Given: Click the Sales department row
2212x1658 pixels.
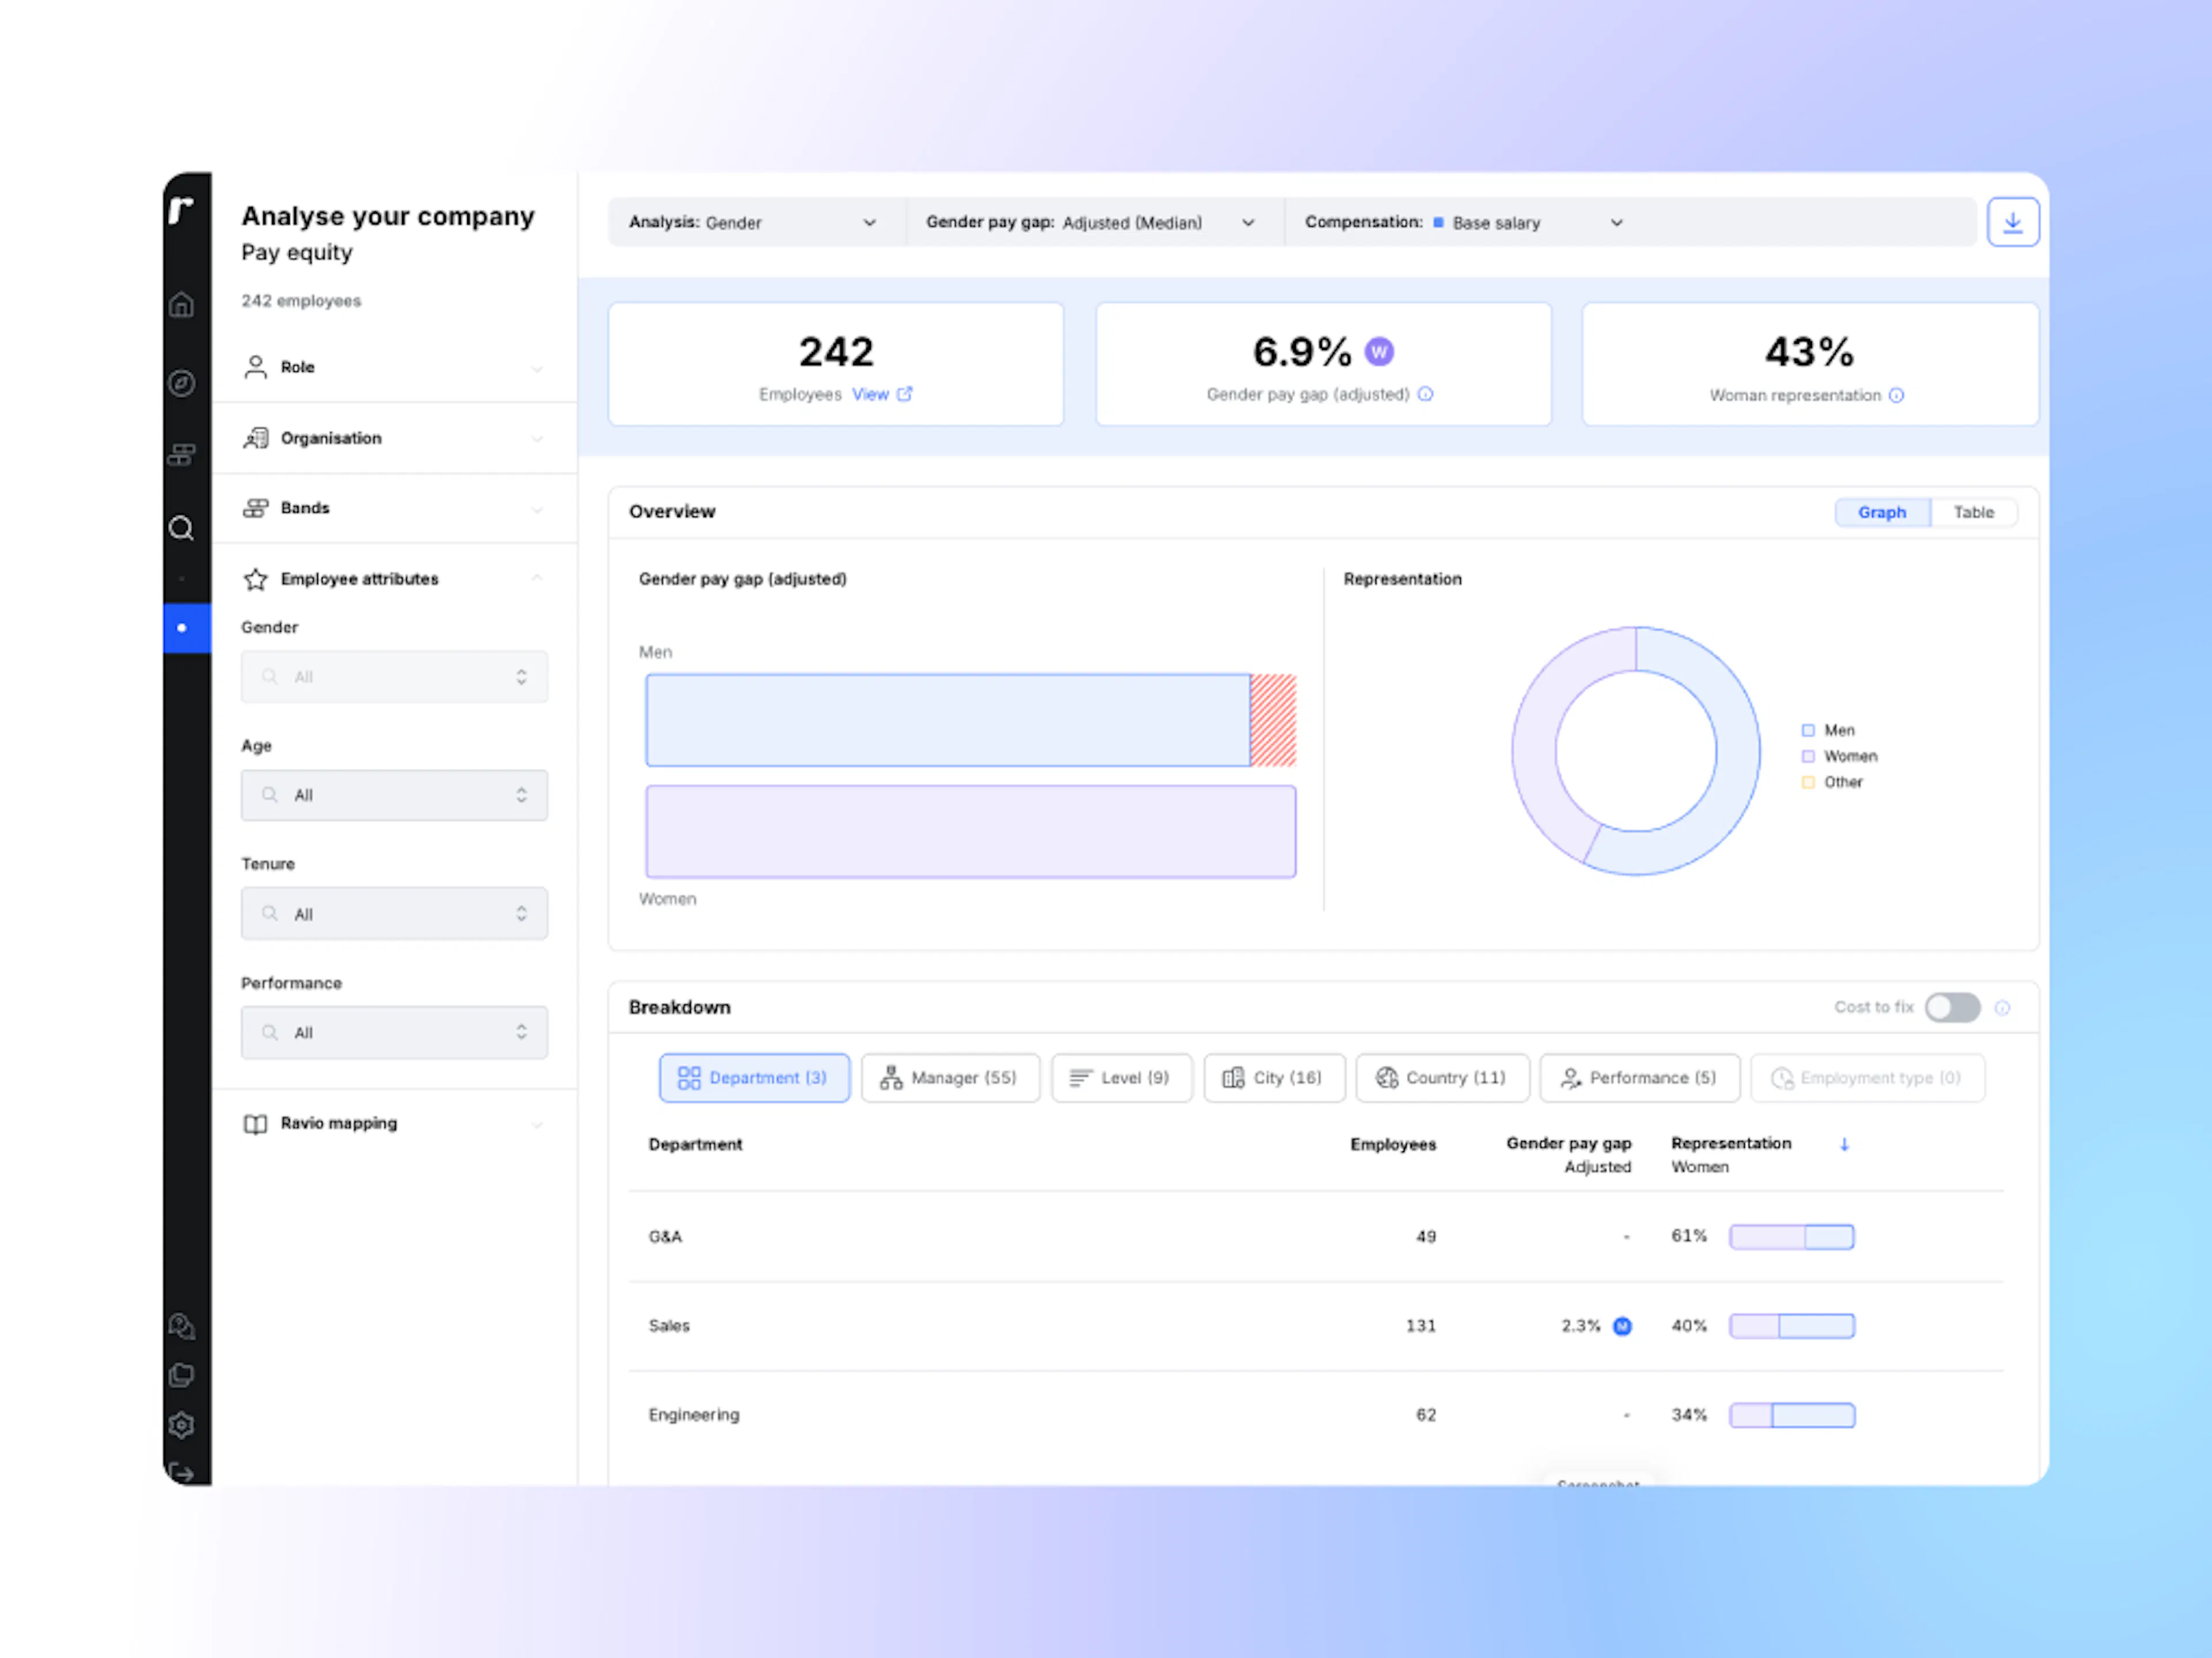Looking at the screenshot, I should (x=1316, y=1326).
